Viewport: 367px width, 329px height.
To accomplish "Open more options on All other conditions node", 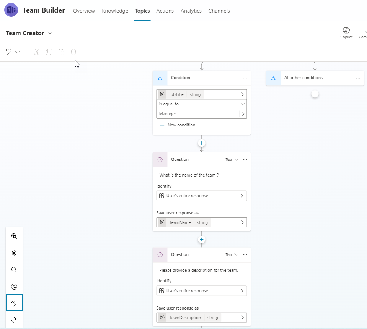I will pos(358,78).
